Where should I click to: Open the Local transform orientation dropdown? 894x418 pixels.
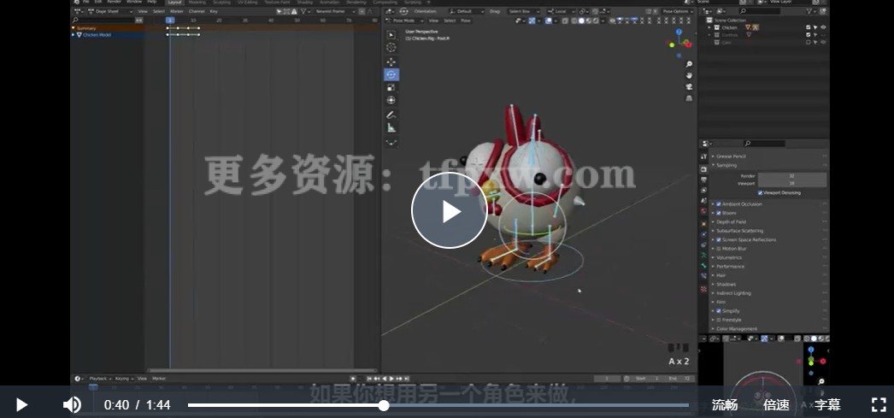(562, 11)
